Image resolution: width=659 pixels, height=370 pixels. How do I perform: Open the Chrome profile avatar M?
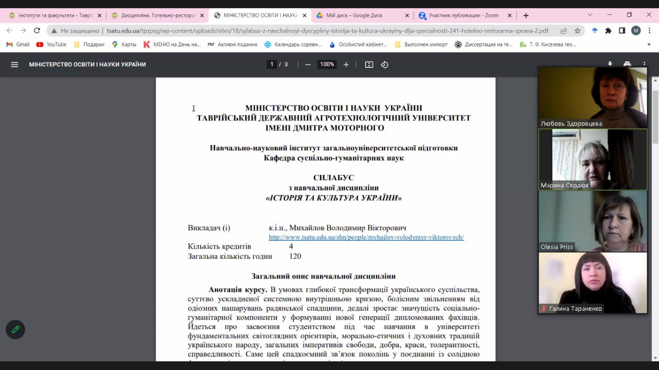tap(636, 30)
